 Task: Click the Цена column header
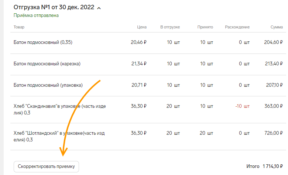[142, 27]
